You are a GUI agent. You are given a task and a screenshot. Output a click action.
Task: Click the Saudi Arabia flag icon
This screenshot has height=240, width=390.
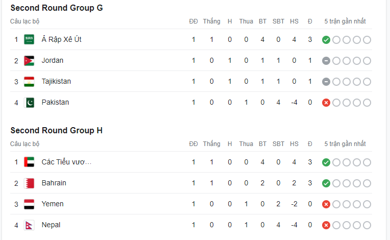tap(29, 39)
